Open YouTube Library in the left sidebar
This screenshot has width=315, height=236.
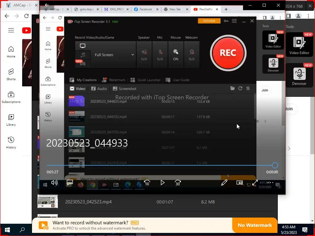pos(11,120)
